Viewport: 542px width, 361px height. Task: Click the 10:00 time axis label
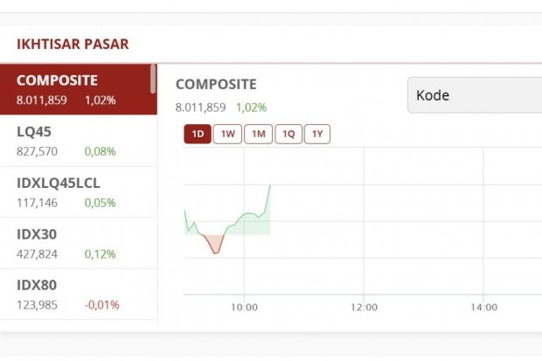244,307
